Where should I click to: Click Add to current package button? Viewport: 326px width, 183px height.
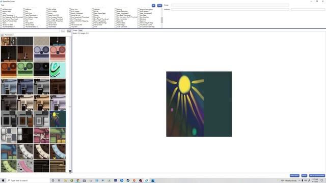click(x=317, y=175)
